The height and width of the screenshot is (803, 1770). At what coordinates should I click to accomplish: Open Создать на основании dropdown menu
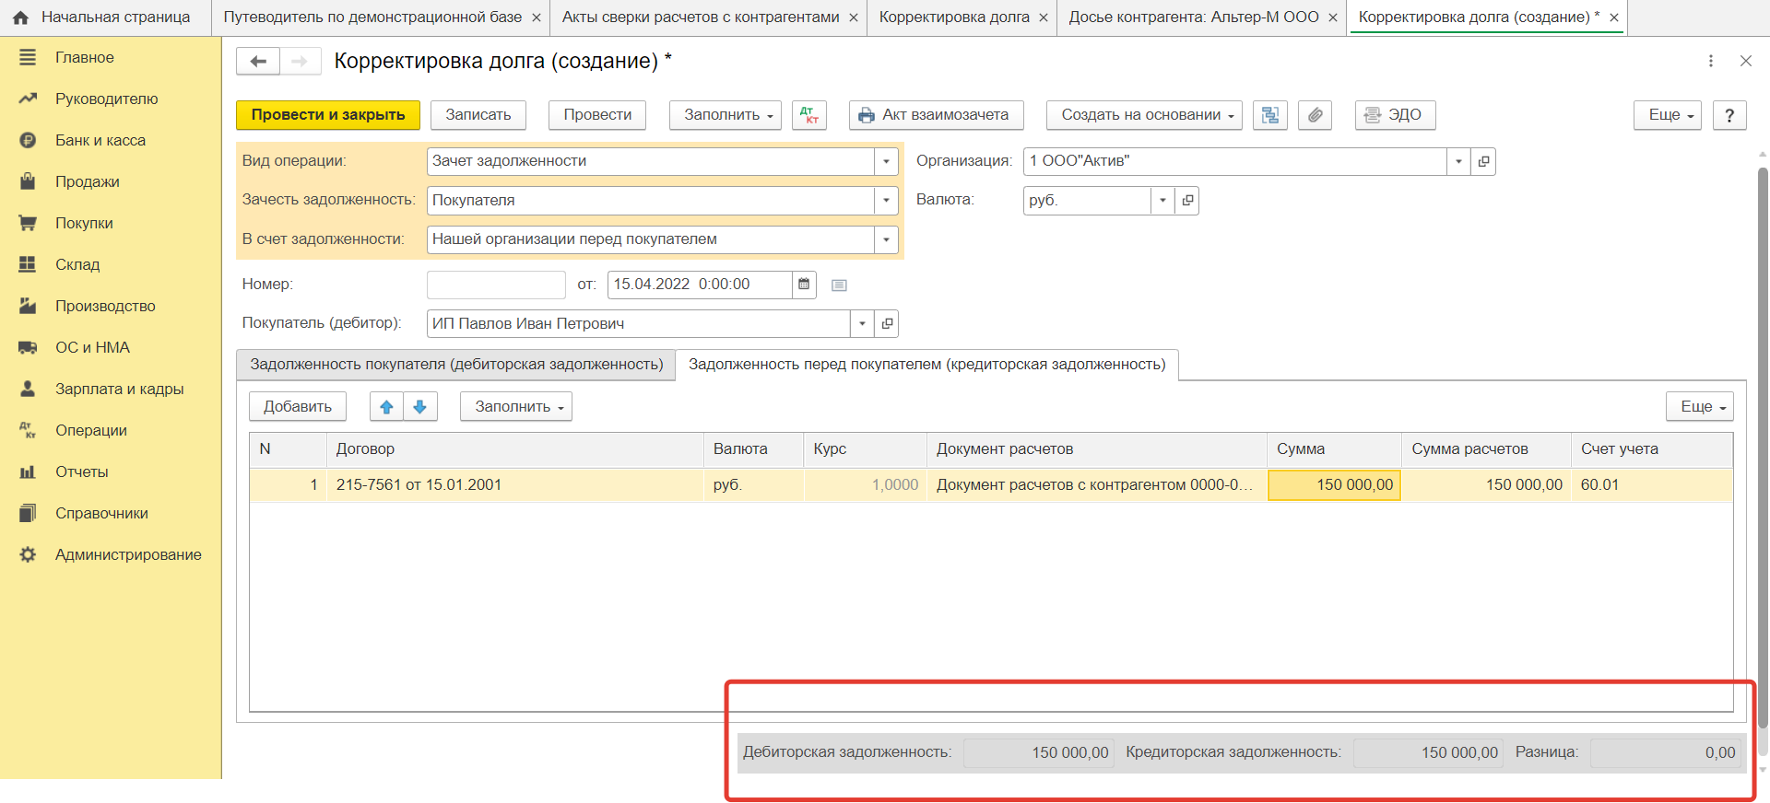coord(1144,115)
